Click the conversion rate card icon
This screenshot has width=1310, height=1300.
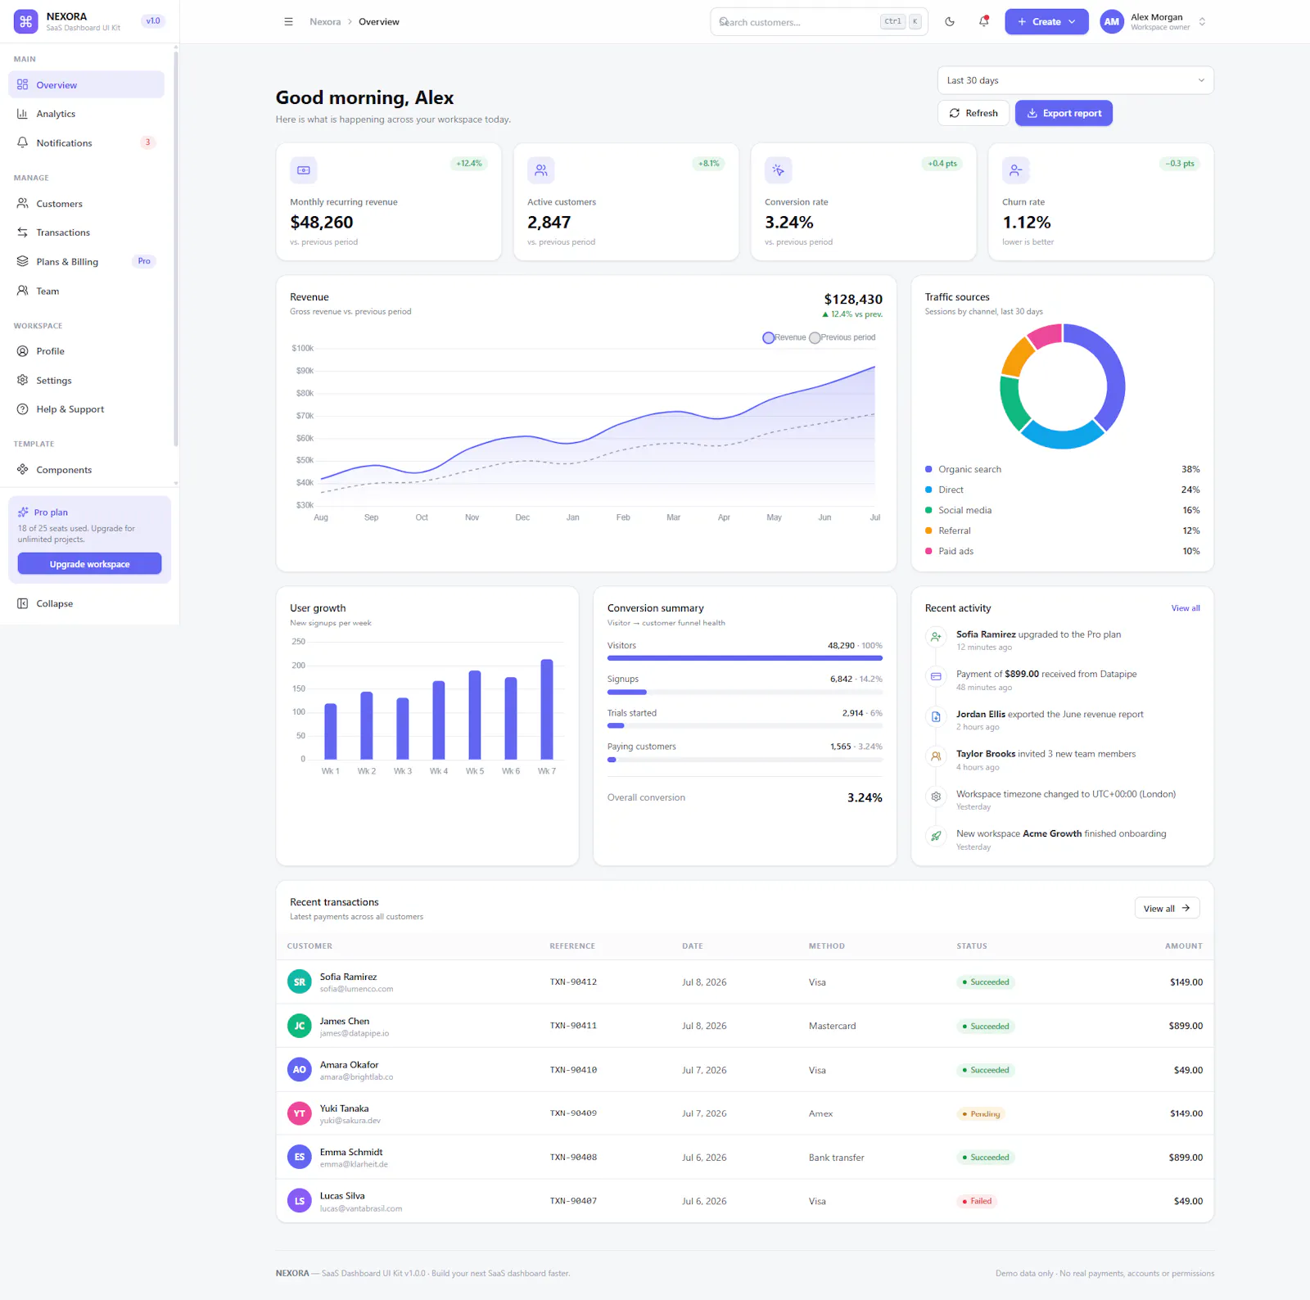[779, 170]
